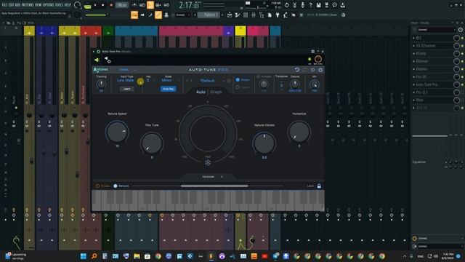Click Auto-Tune undo arrow icon
This screenshot has height=262, width=465.
click(297, 70)
